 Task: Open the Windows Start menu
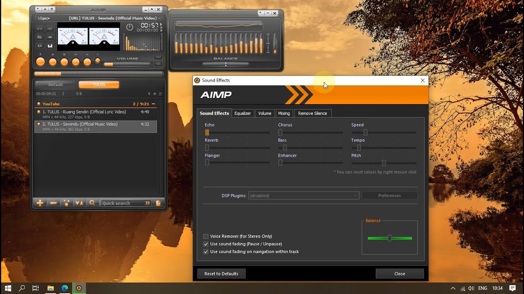click(x=8, y=288)
